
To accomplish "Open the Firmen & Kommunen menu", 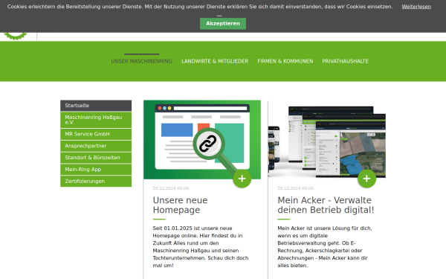I will (285, 61).
